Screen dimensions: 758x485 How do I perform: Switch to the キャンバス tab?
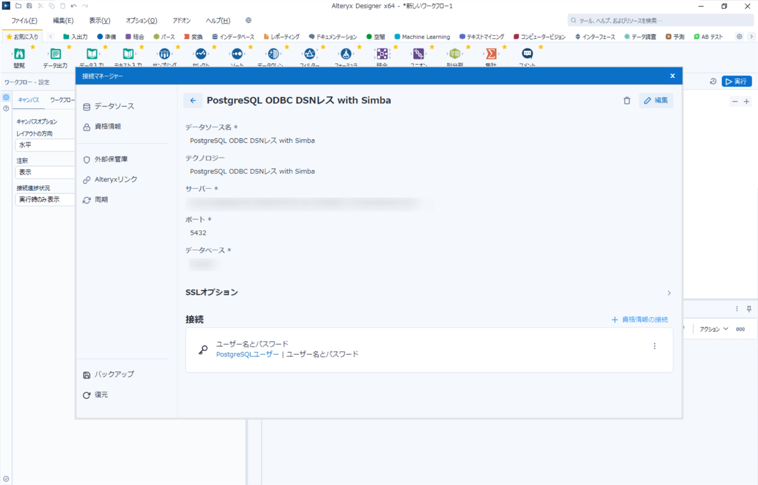[28, 100]
